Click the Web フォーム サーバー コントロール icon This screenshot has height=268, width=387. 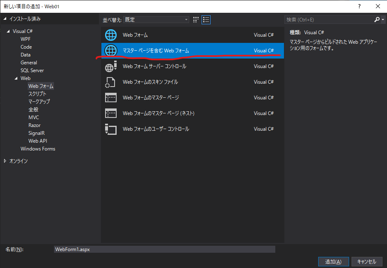pos(111,66)
